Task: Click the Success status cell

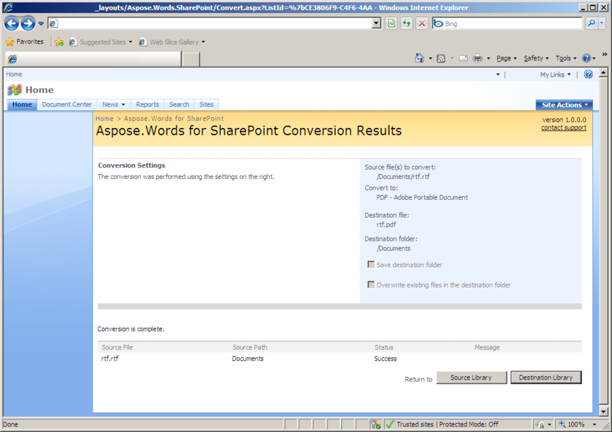Action: click(x=386, y=359)
